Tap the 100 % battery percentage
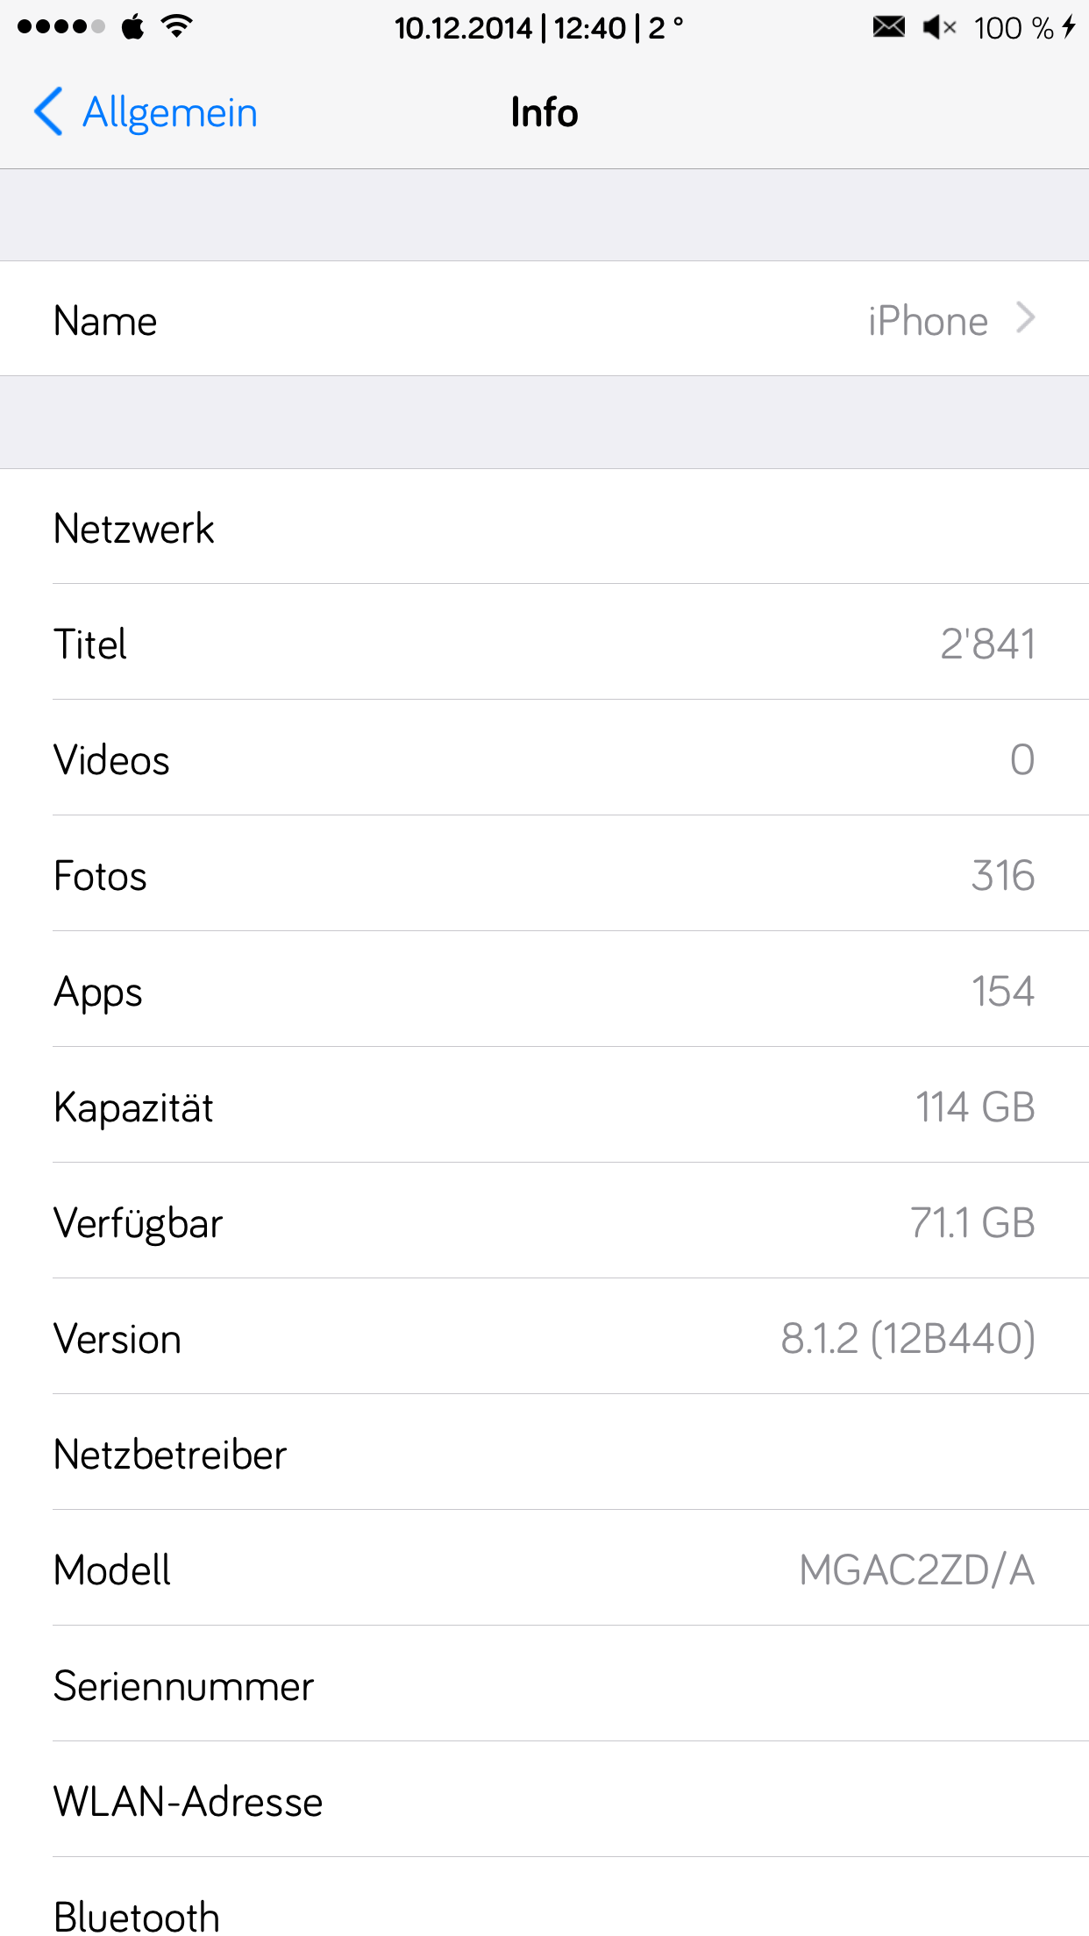 pos(1013,28)
